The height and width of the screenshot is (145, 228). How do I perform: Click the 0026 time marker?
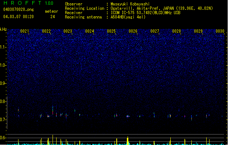click(x=133, y=31)
